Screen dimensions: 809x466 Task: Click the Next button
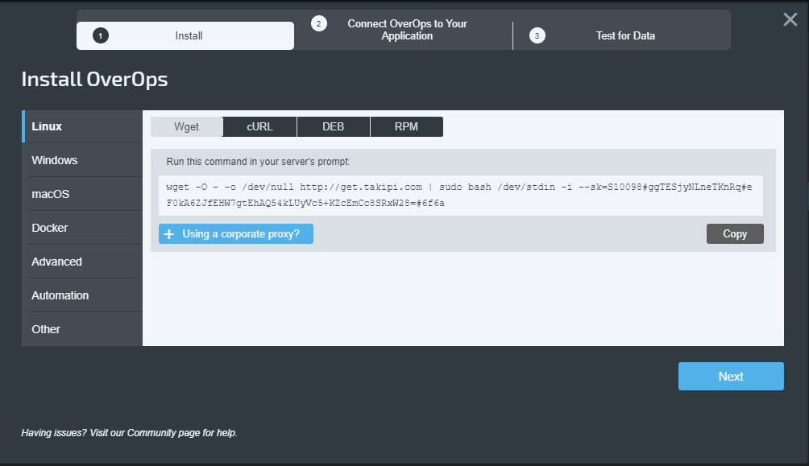point(731,377)
